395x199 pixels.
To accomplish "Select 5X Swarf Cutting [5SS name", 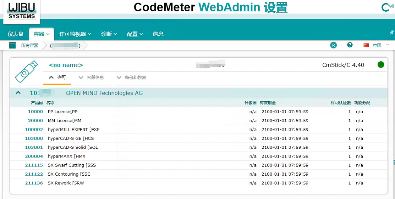I will pyautogui.click(x=72, y=165).
